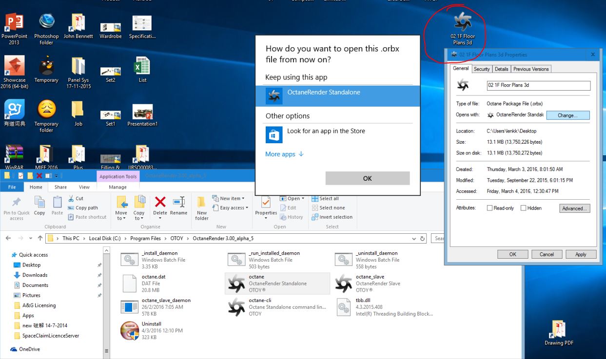Select the Specificati... desktop file

[x=142, y=27]
